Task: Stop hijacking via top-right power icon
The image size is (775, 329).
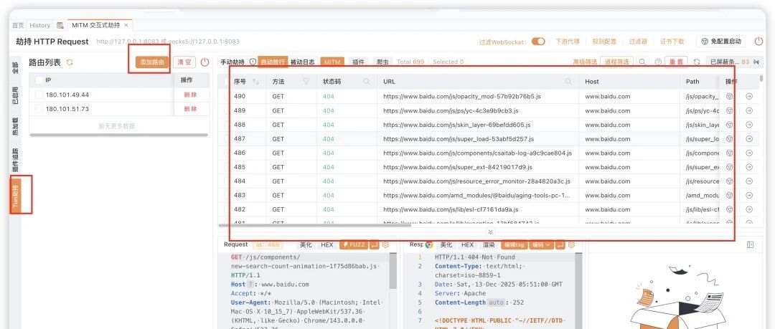Action: [x=758, y=42]
